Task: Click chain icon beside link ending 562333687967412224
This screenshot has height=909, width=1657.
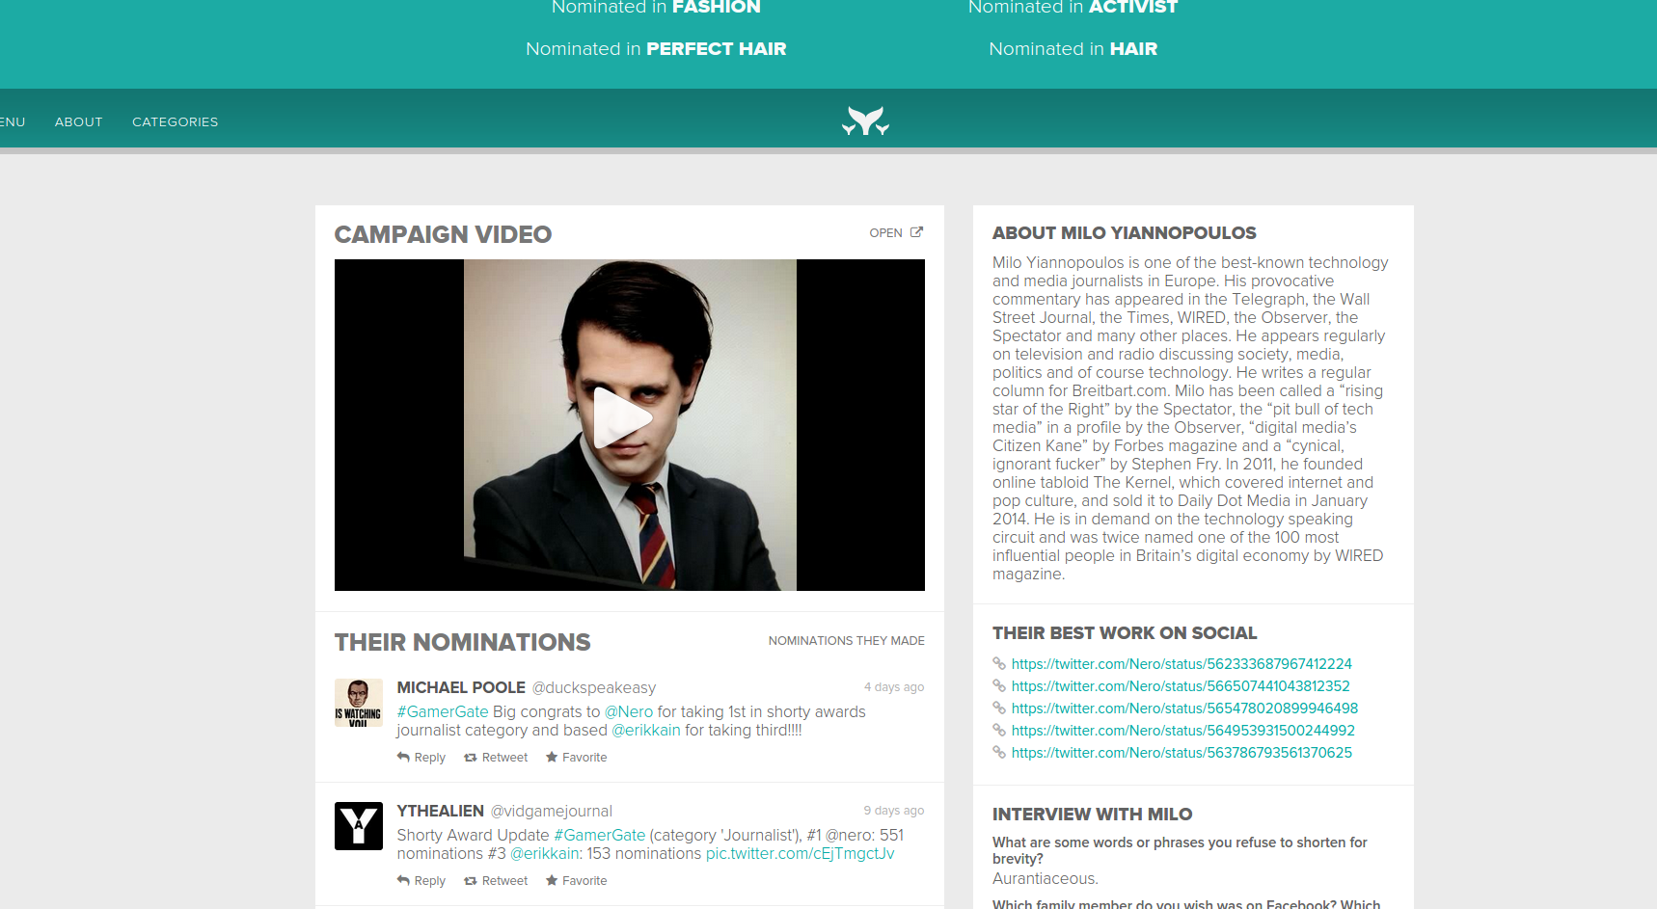Action: coord(999,663)
